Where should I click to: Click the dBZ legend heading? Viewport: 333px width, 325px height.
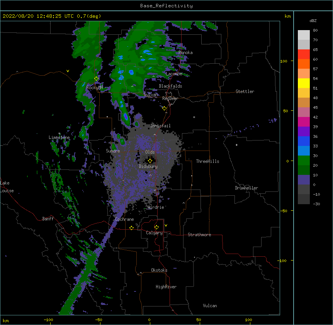(x=313, y=21)
